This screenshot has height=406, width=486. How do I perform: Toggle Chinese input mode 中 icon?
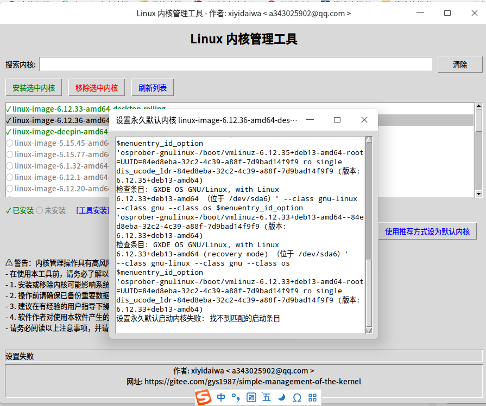coord(221,397)
